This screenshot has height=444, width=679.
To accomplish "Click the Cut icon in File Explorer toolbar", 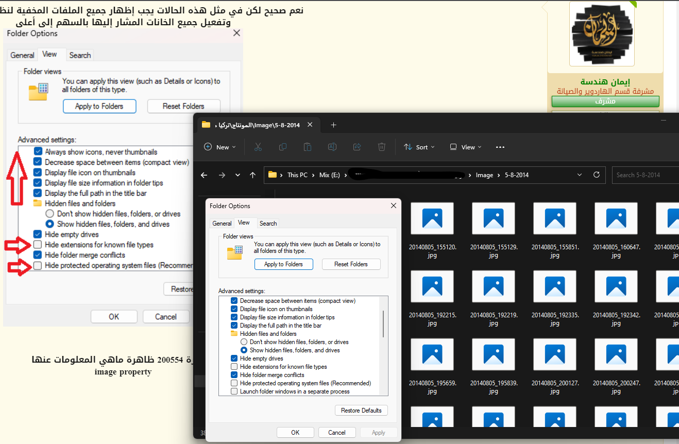I will pyautogui.click(x=258, y=147).
